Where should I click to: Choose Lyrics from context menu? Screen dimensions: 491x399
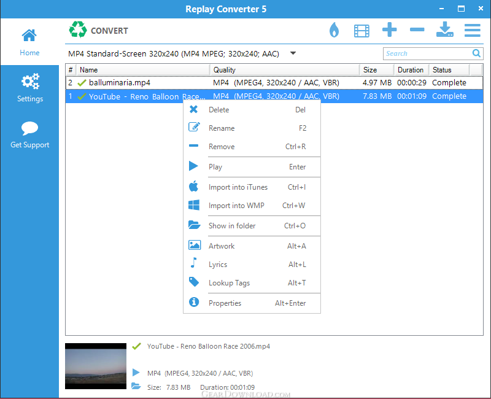[252, 265]
